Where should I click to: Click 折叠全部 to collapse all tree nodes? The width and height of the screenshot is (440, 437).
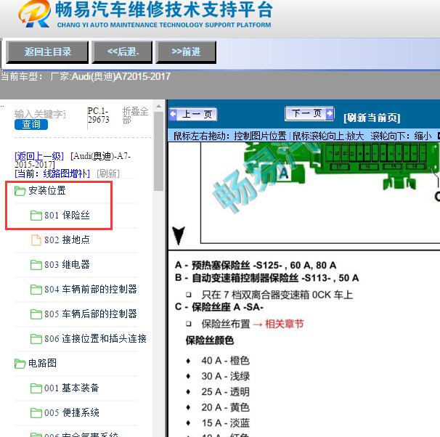[x=135, y=115]
